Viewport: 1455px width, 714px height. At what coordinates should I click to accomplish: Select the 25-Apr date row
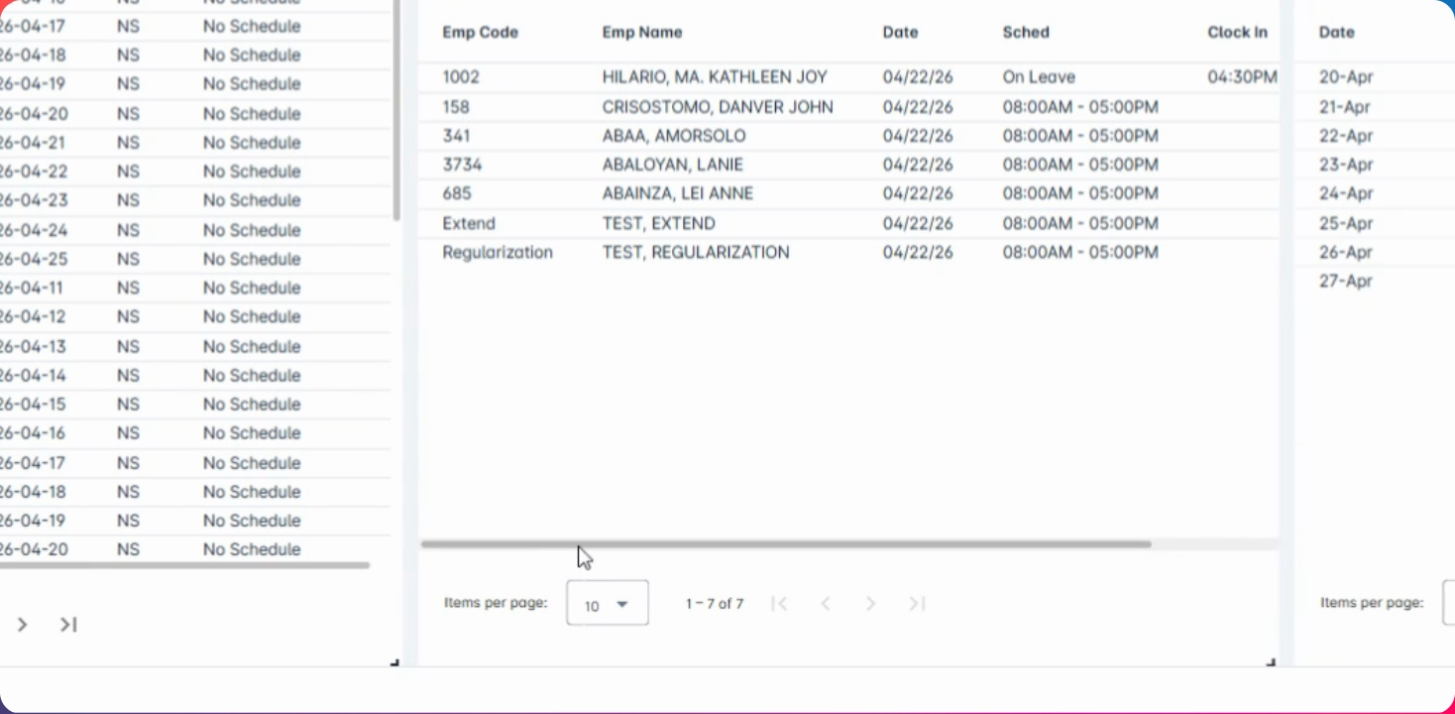coord(1346,223)
